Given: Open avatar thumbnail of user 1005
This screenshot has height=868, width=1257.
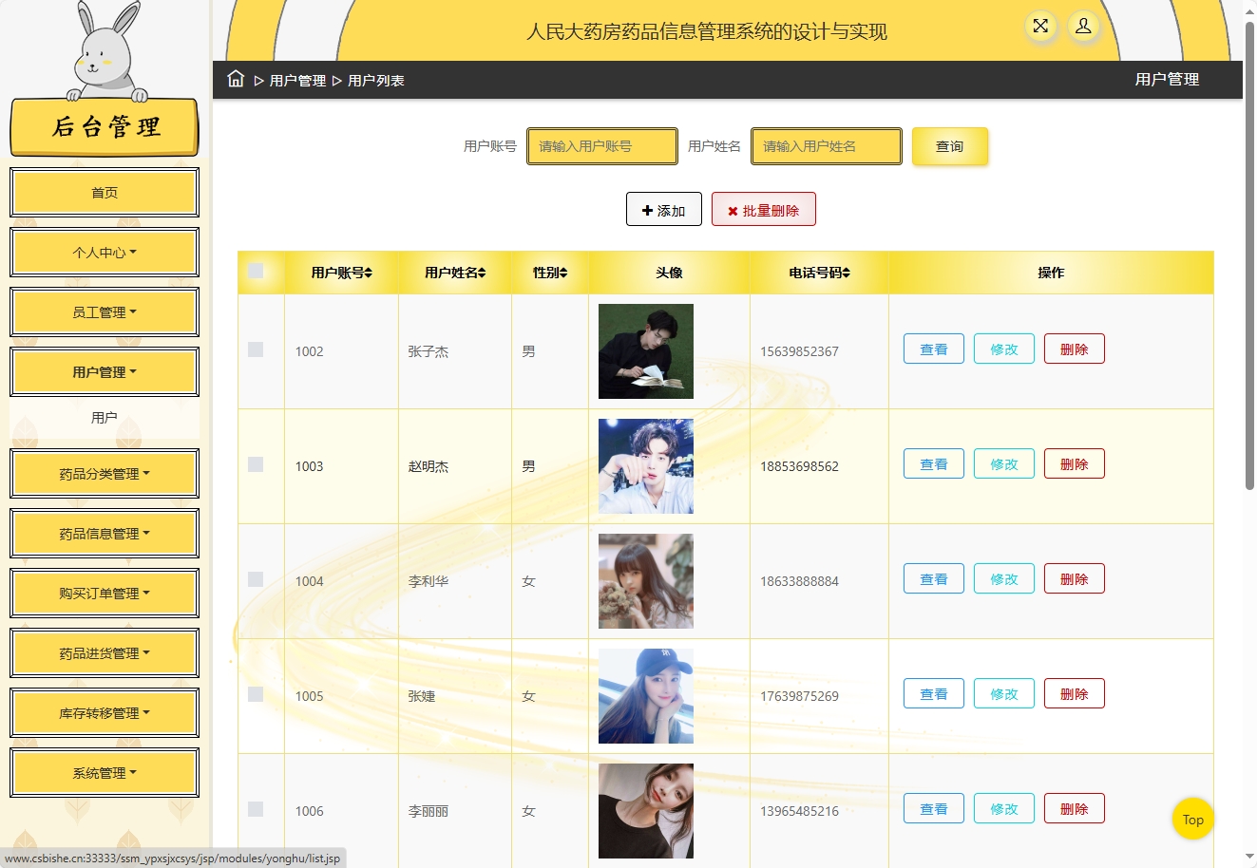Looking at the screenshot, I should tap(646, 696).
